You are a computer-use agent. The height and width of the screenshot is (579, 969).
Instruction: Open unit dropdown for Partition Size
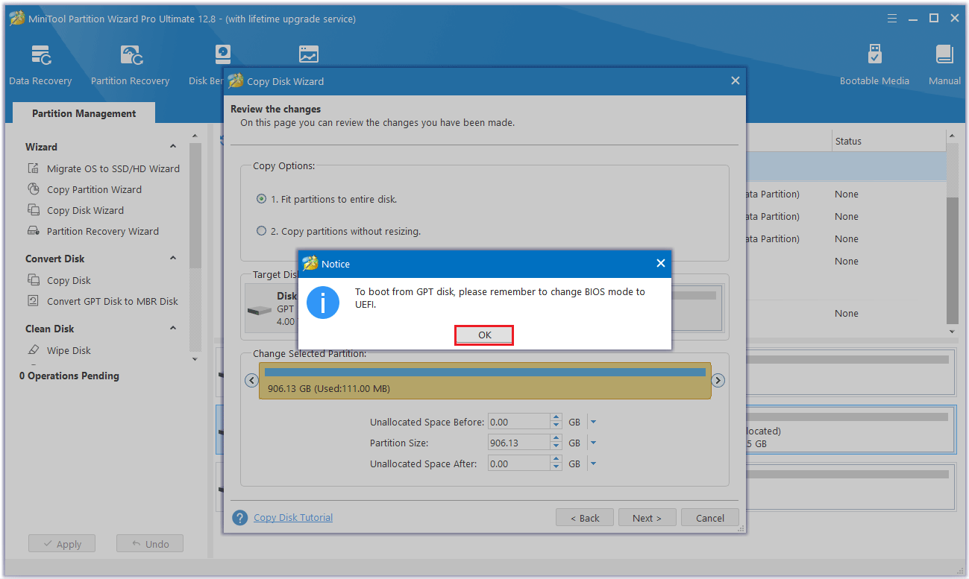pyautogui.click(x=593, y=443)
